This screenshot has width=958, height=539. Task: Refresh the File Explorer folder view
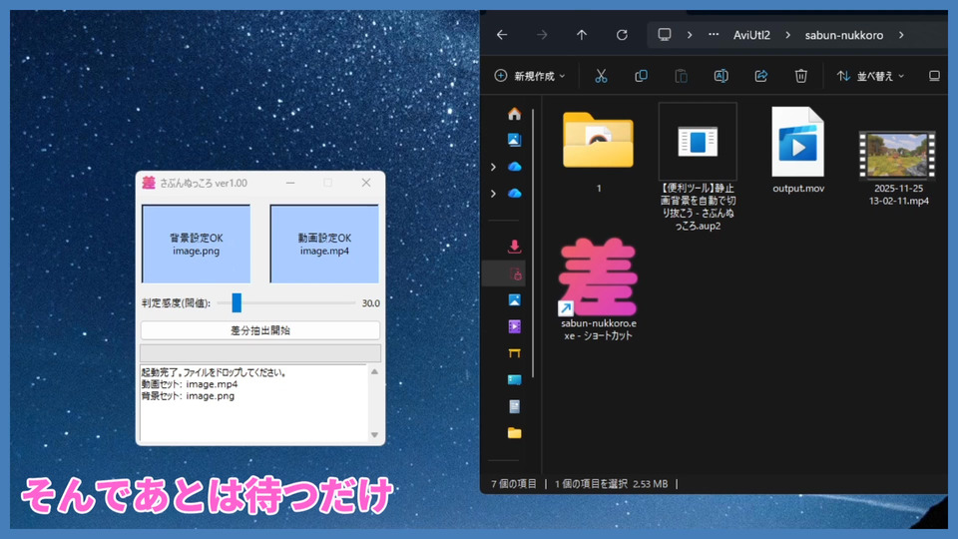click(x=622, y=35)
